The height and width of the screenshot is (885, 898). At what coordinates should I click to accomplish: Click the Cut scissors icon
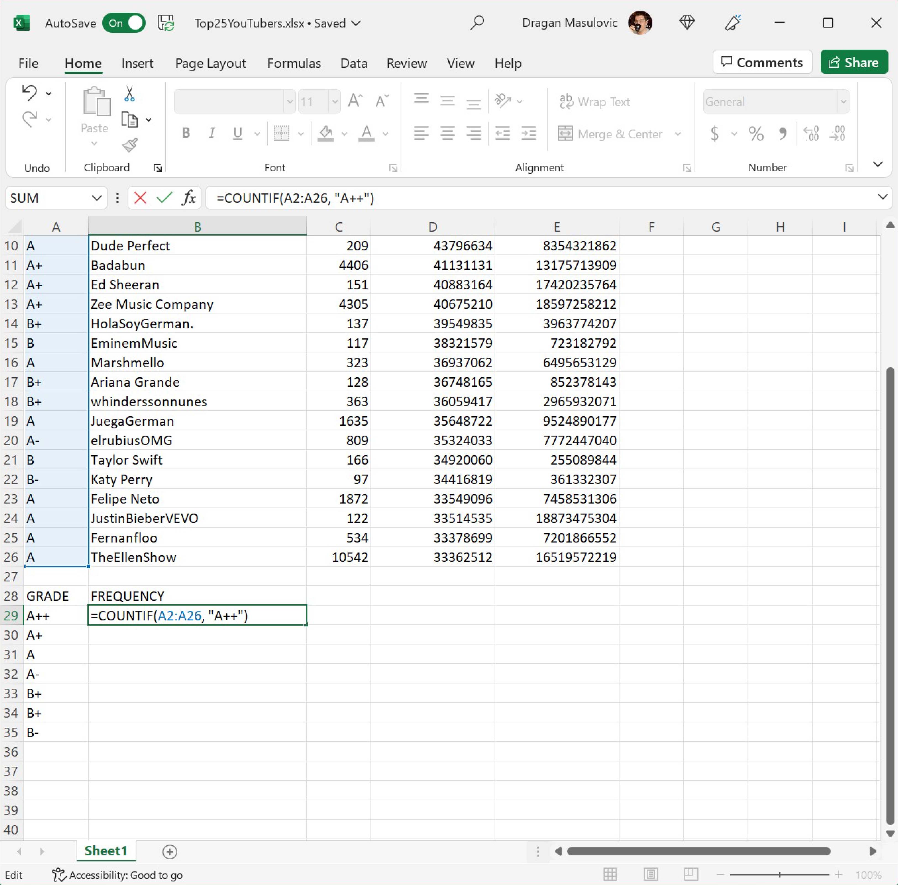[130, 94]
